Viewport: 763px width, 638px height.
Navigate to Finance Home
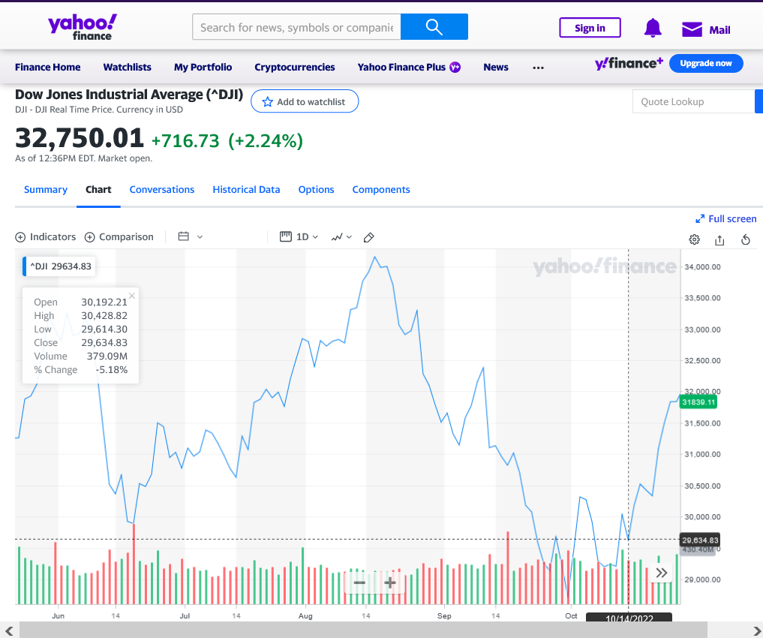[x=48, y=67]
